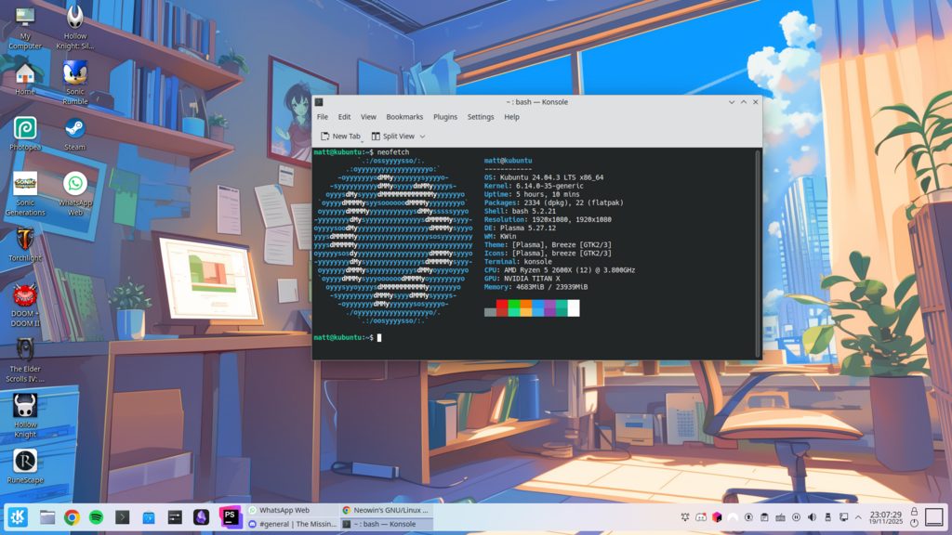This screenshot has height=535, width=952.
Task: Switch to #general Discord taskbar window
Action: 292,524
